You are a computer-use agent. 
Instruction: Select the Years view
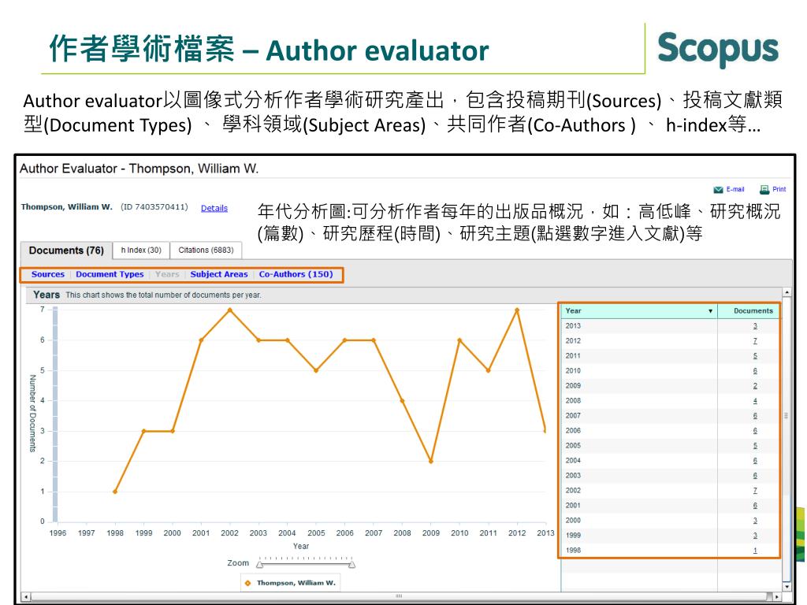click(167, 274)
